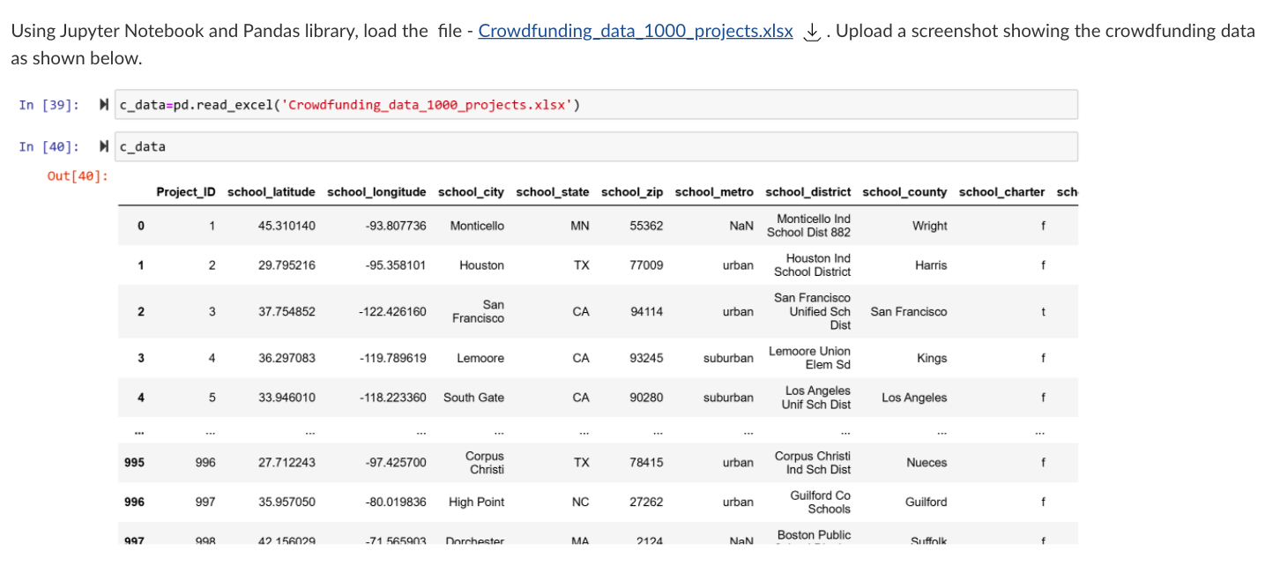The height and width of the screenshot is (566, 1265).
Task: Select the school_state column header
Action: coord(553,191)
